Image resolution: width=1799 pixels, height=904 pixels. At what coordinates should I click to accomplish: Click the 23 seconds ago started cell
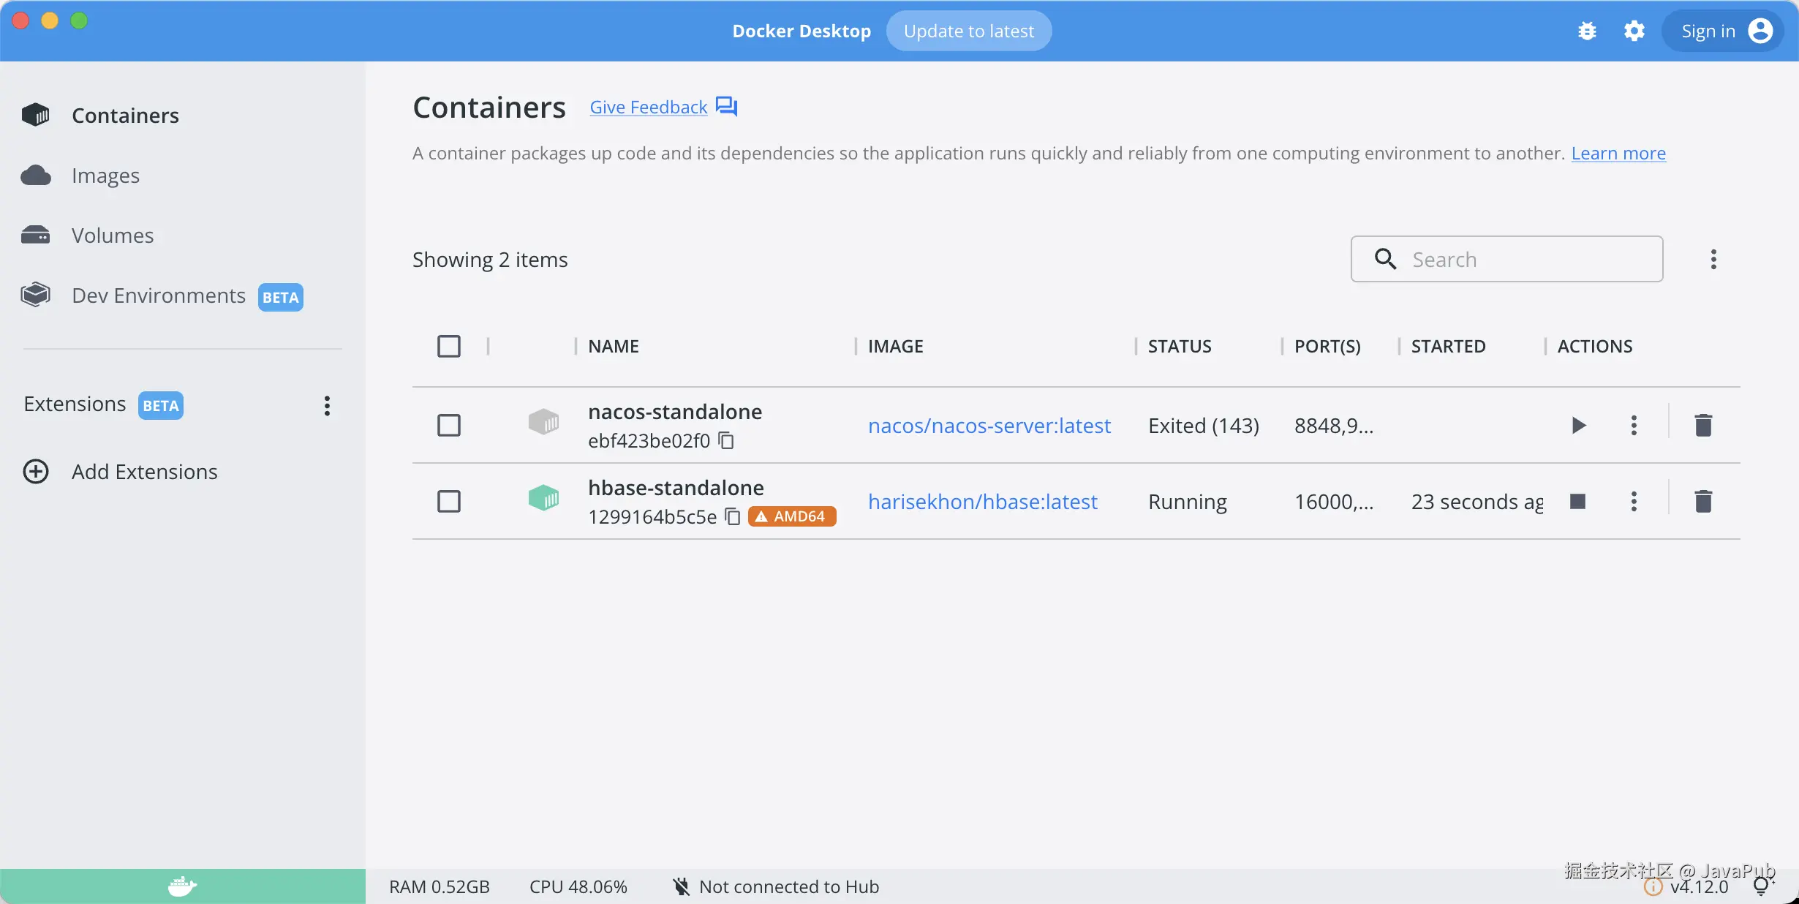click(x=1477, y=502)
